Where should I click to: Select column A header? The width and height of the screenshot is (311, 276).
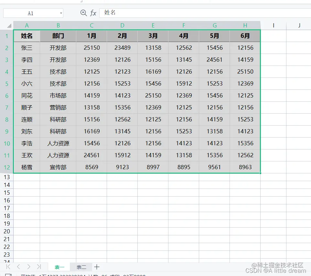pos(27,26)
